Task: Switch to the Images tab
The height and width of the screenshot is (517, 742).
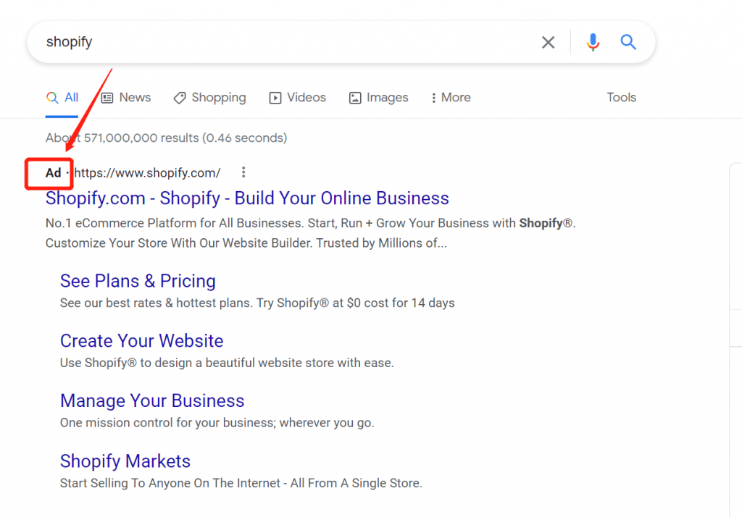Action: [x=378, y=98]
